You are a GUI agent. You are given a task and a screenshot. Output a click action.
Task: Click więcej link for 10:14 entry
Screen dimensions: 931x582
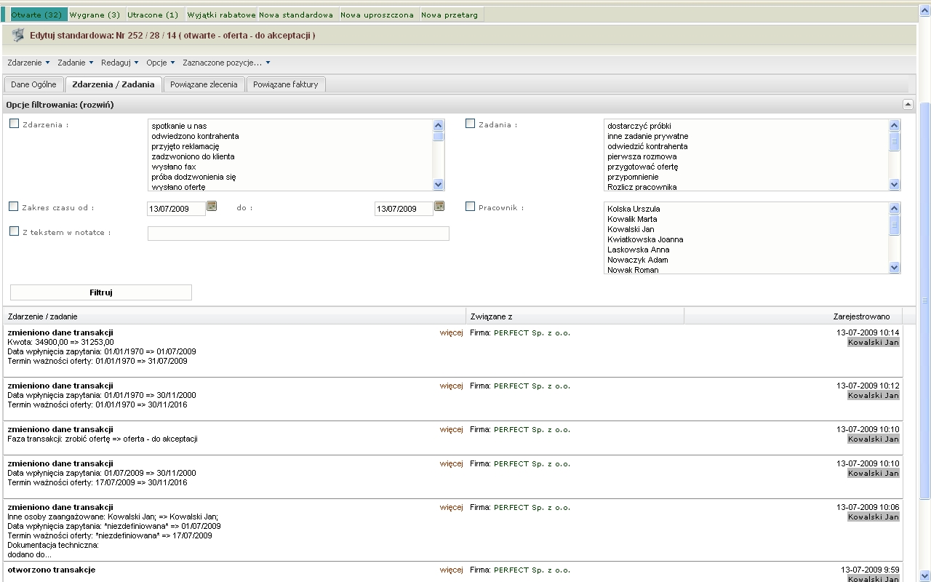tap(451, 332)
